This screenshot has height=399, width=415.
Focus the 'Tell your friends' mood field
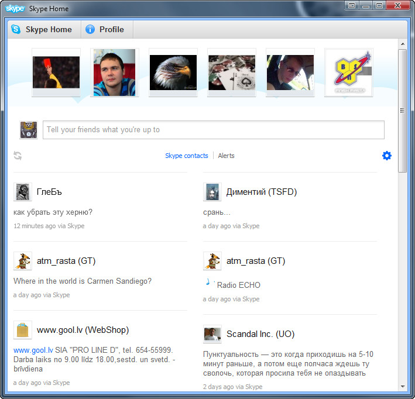214,130
